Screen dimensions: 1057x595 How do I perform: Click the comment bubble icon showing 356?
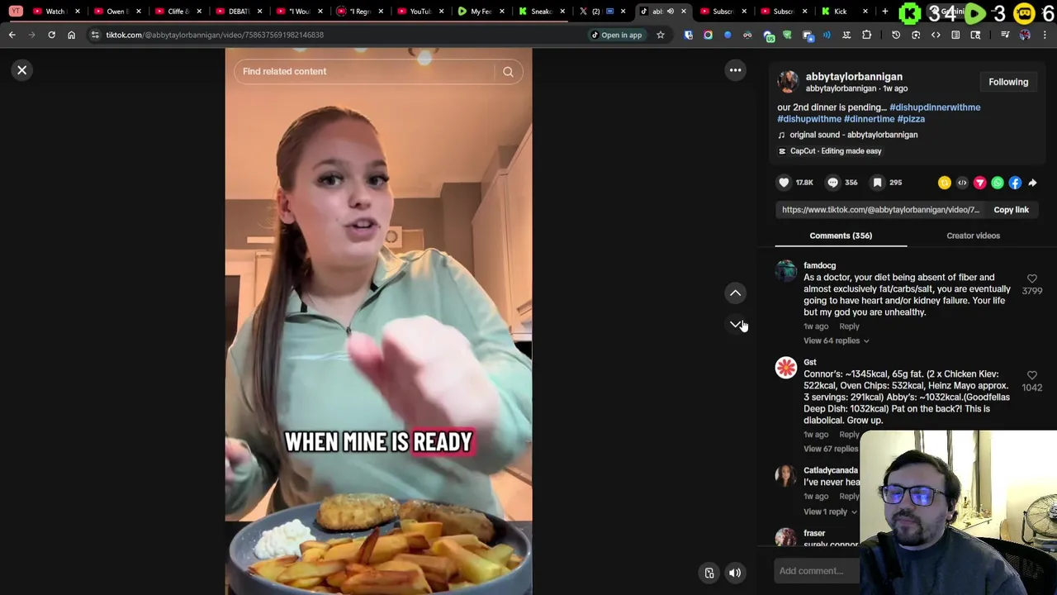[x=832, y=183]
